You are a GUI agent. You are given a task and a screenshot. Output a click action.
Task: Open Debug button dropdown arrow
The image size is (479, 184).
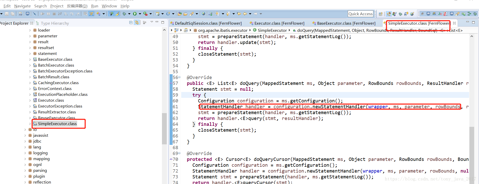point(129,14)
